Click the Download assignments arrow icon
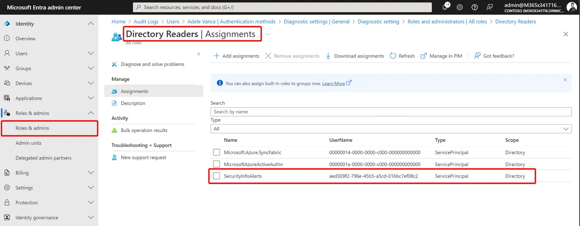 (328, 56)
